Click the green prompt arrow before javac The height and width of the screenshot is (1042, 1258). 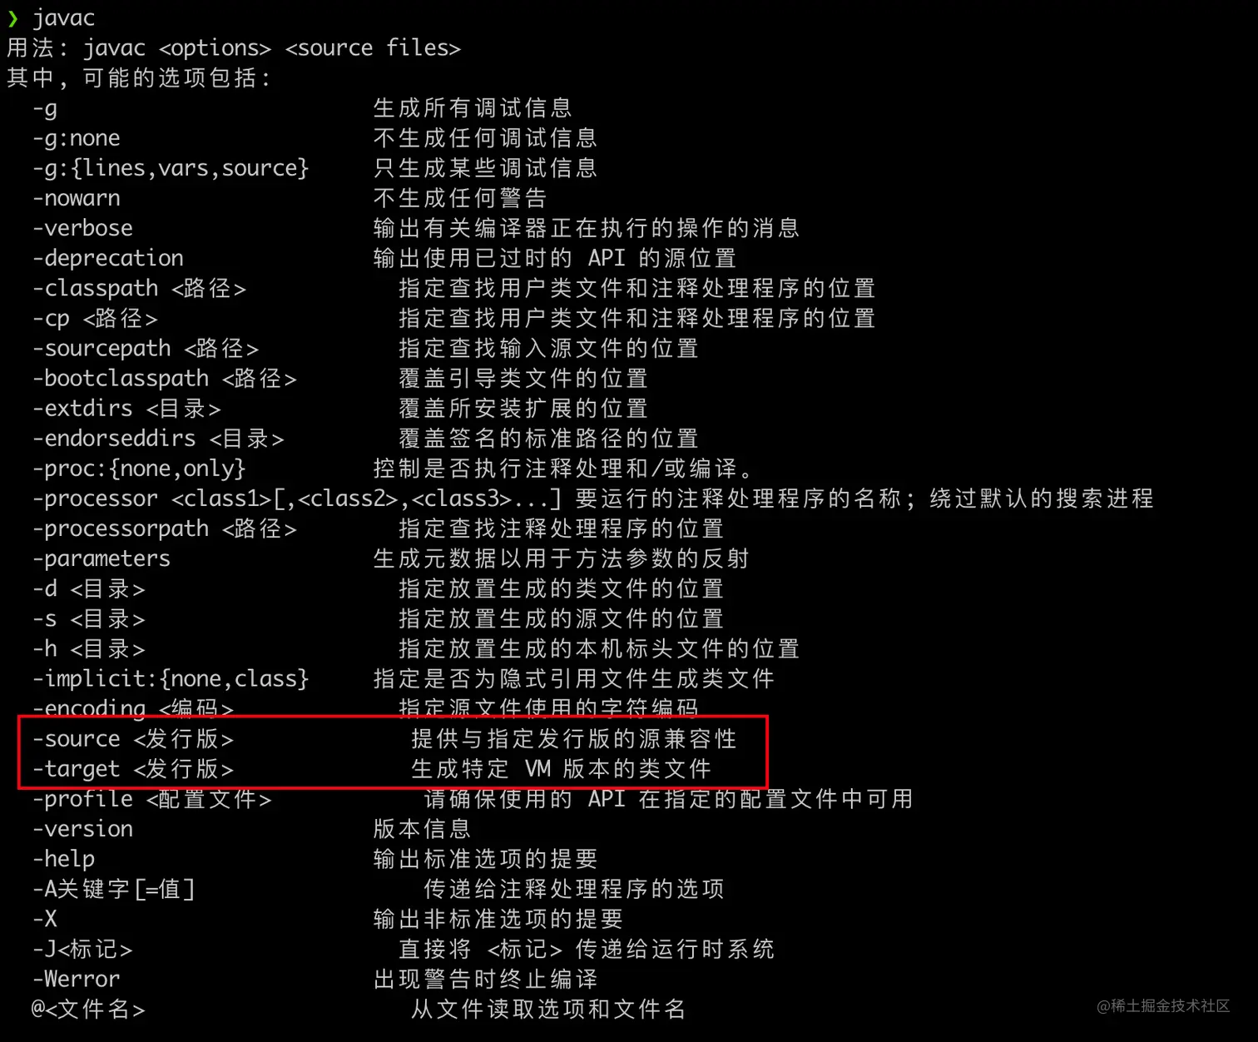pos(12,18)
